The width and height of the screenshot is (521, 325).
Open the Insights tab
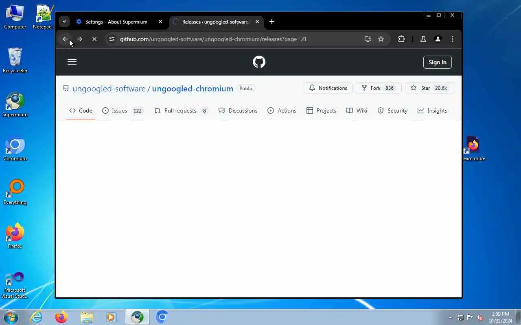432,110
